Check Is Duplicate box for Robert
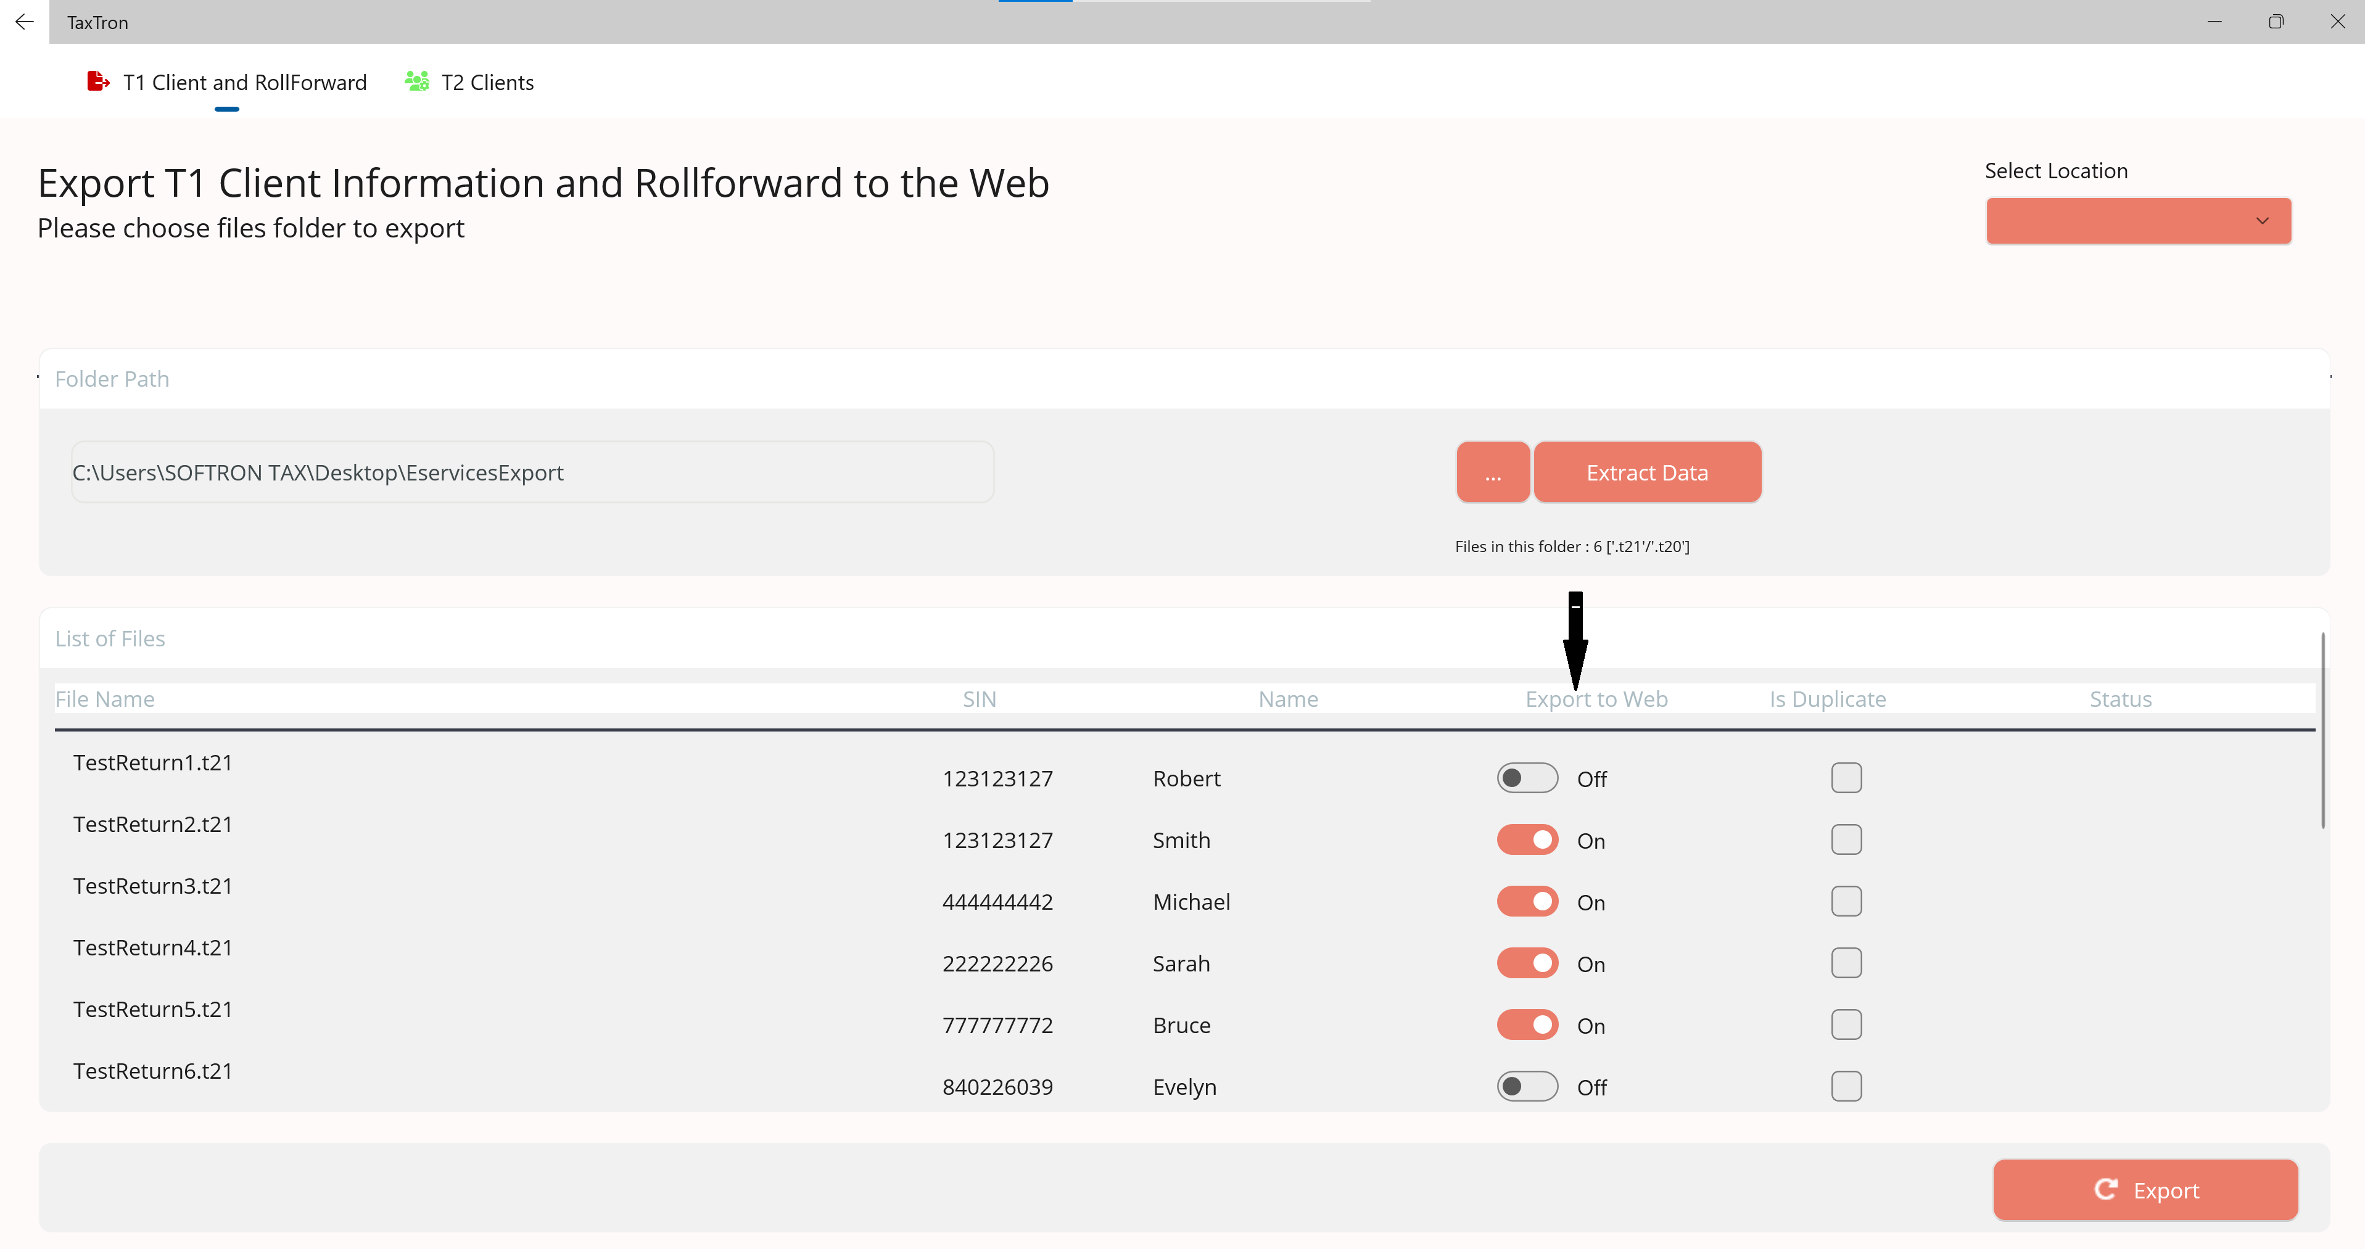2365x1249 pixels. point(1846,778)
